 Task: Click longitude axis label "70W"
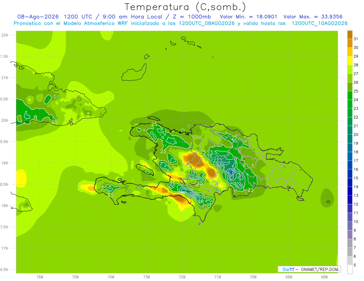253,277
